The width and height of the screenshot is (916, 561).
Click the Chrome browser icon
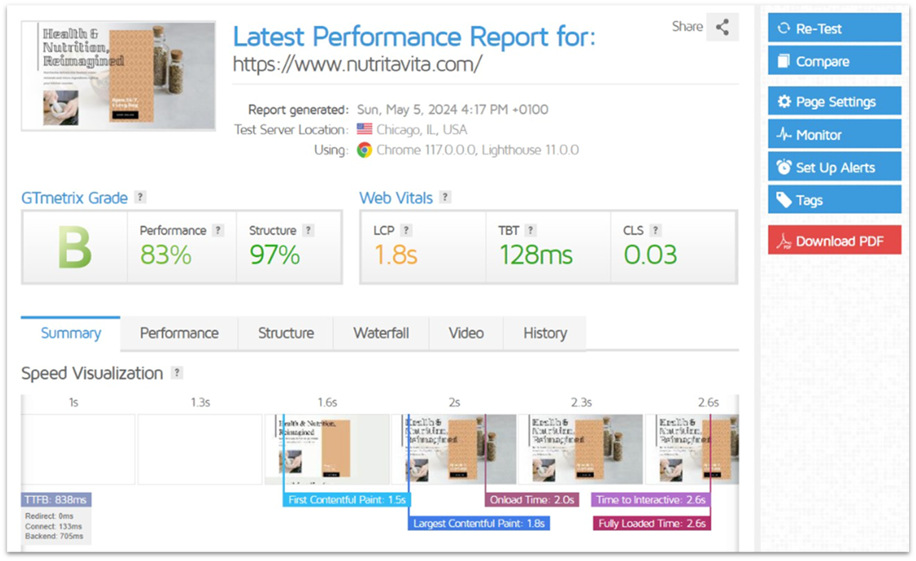click(x=364, y=150)
